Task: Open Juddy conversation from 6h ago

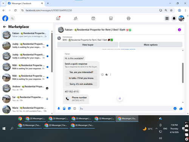Action: point(25,56)
